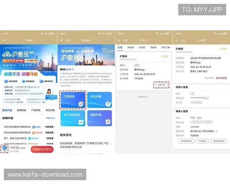Open news article 优化免赔额、新增特药
The height and width of the screenshot is (184, 230).
(x=86, y=145)
